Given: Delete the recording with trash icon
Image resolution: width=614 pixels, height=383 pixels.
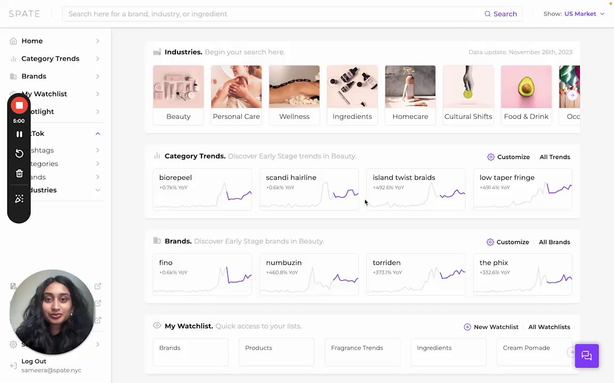Looking at the screenshot, I should point(19,173).
